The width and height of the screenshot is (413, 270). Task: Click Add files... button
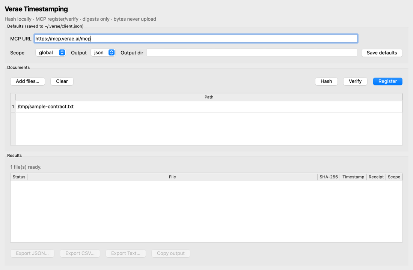click(28, 81)
